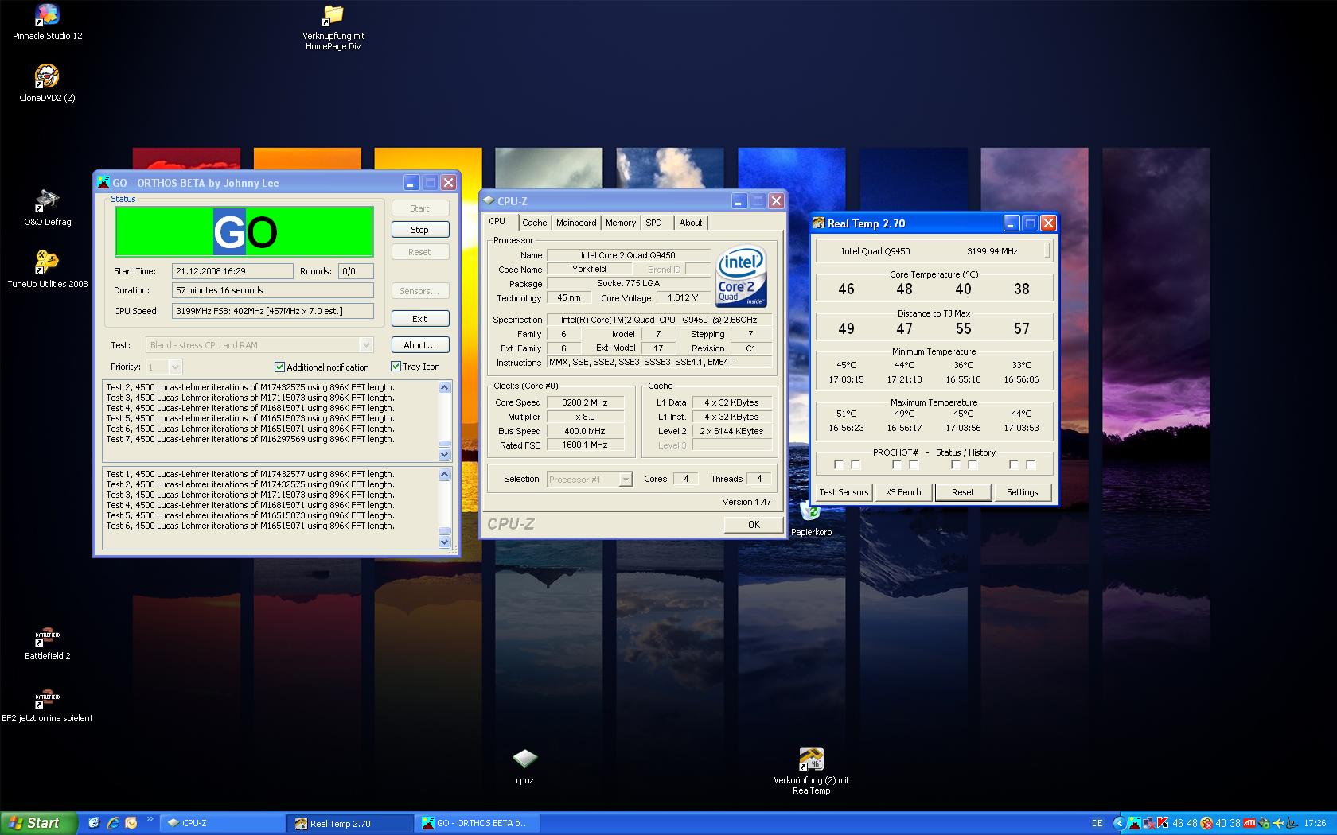The height and width of the screenshot is (835, 1337).
Task: Select the RealTemp shortcut desktop icon
Action: pos(811,770)
